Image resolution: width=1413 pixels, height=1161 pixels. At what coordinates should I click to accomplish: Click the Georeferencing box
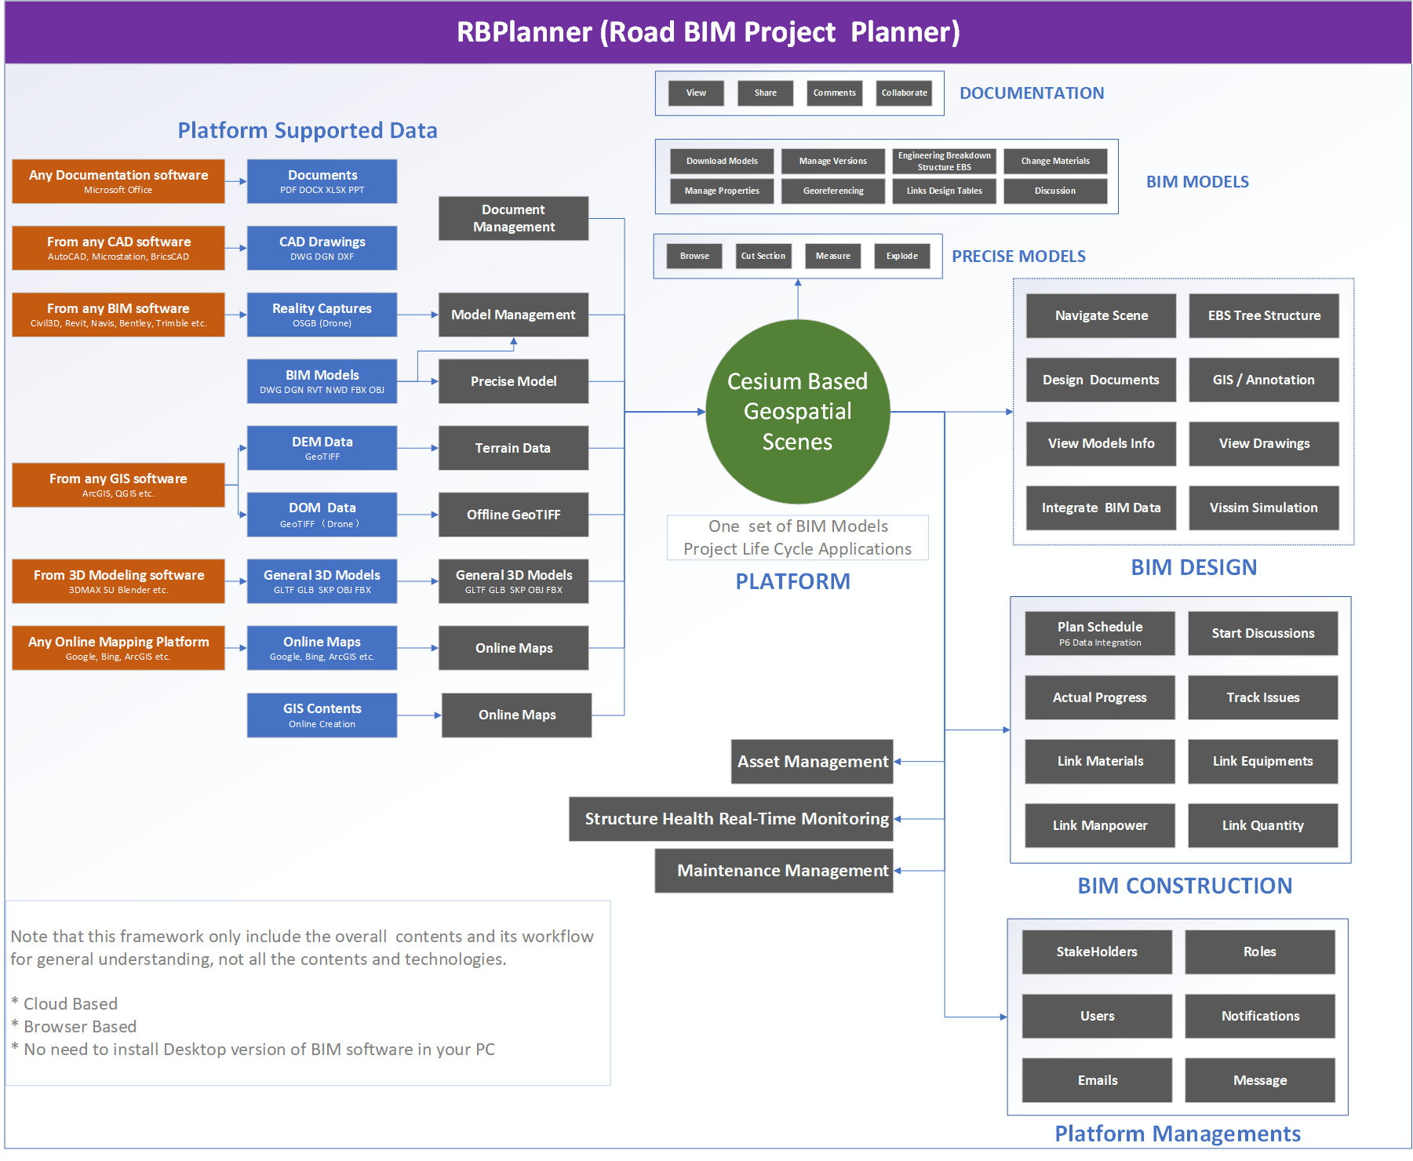click(x=833, y=191)
